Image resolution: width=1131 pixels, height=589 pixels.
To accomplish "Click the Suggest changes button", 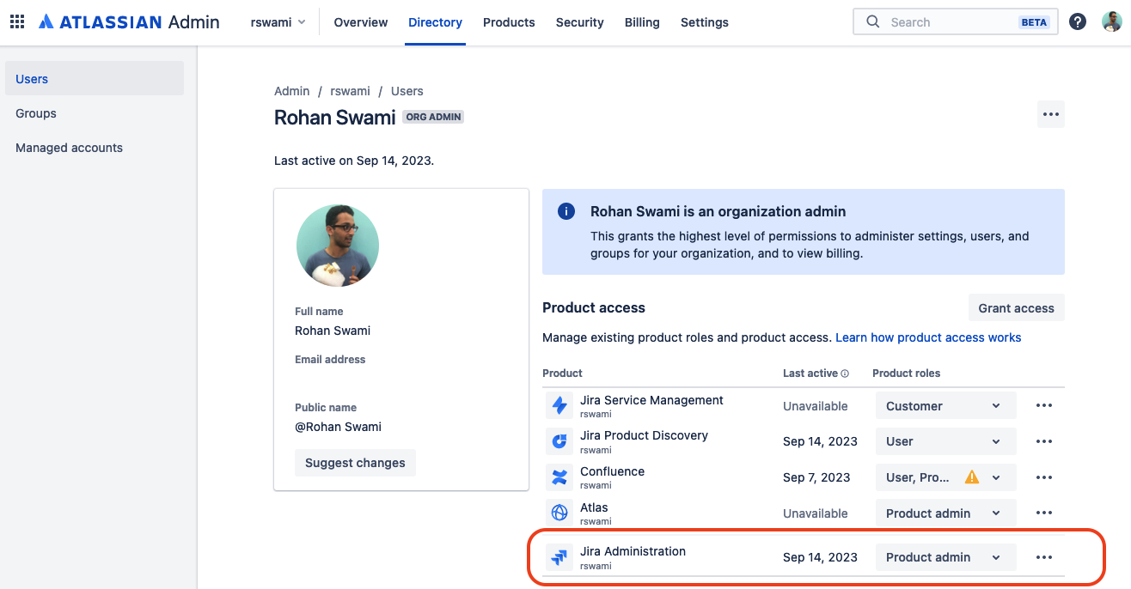I will tap(355, 463).
